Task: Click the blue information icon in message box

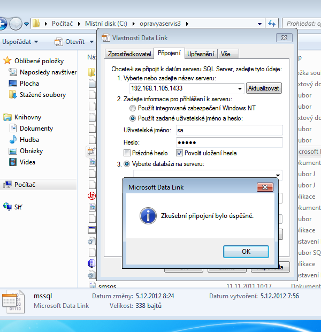Action: [148, 216]
